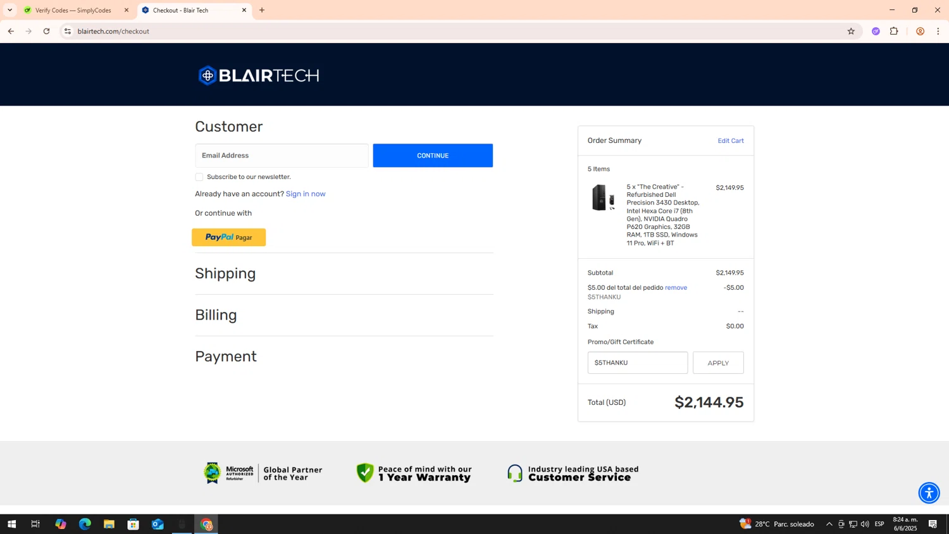Click the 1 Year Warranty shield badge
This screenshot has width=949, height=534.
[414, 473]
